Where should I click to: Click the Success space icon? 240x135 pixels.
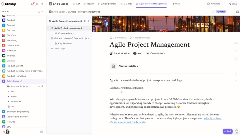click(x=4, y=30)
